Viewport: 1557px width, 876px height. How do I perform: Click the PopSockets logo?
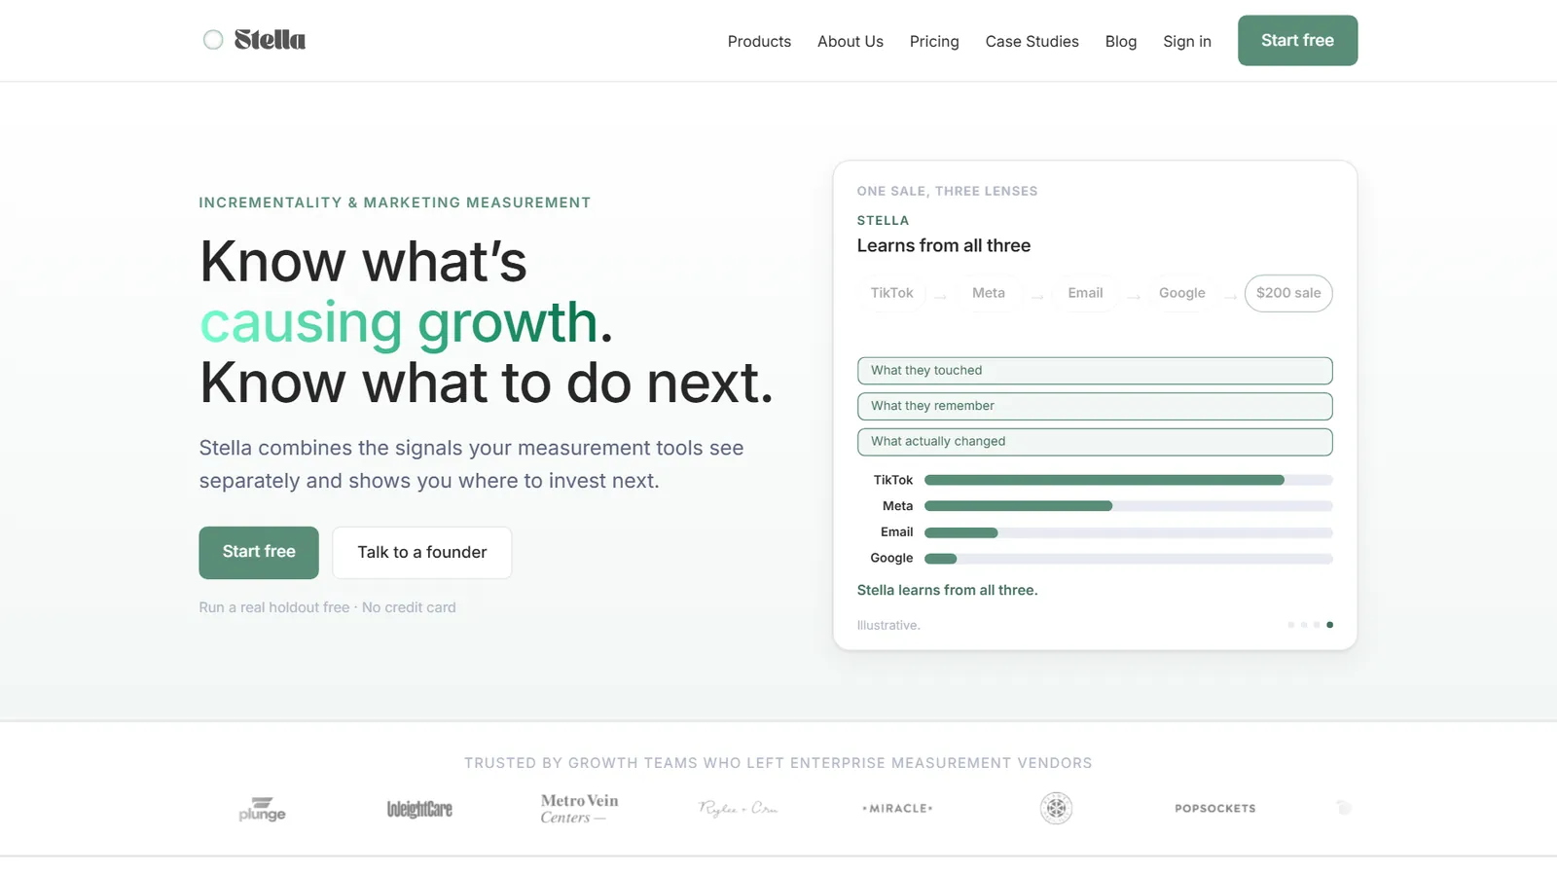(1215, 809)
